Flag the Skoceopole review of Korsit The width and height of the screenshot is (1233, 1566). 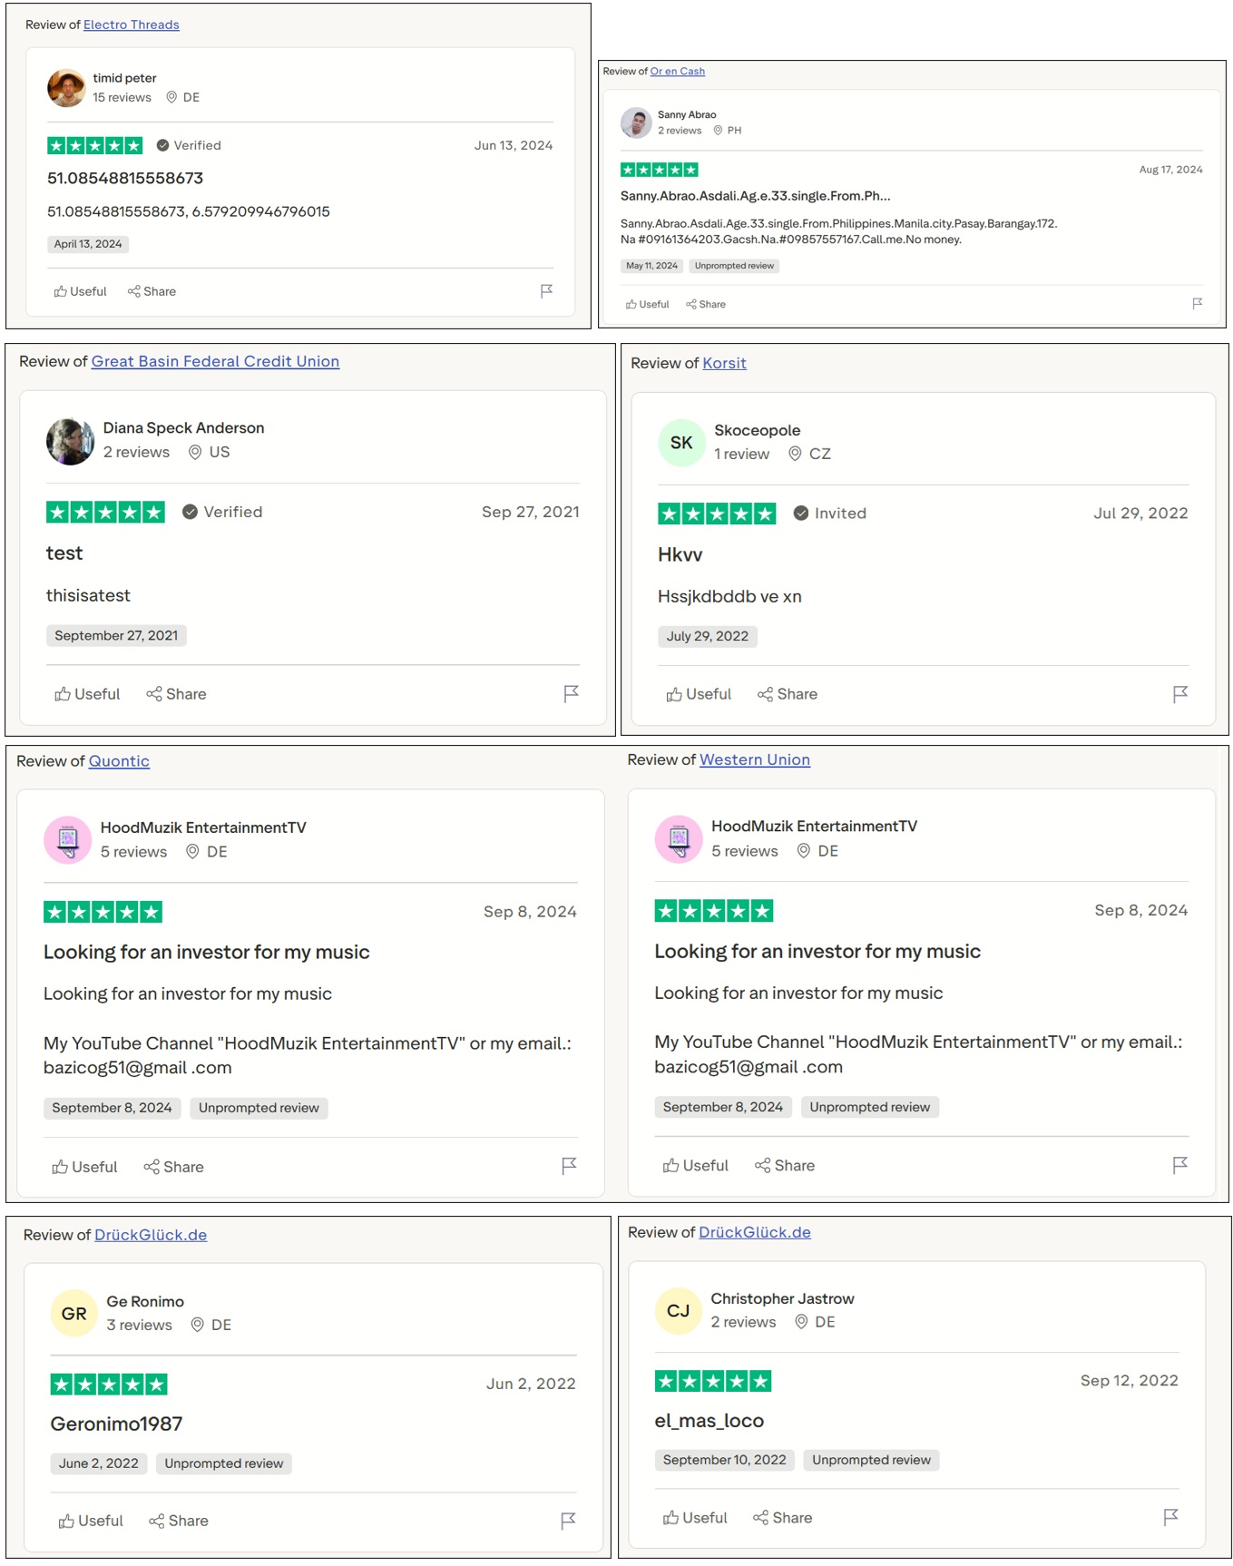coord(1179,694)
